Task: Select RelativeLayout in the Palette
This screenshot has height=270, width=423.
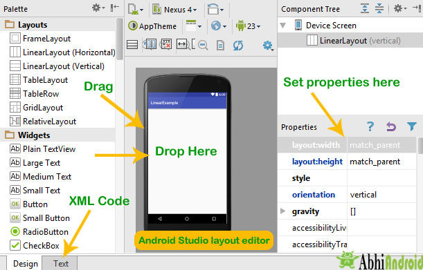Action: (x=43, y=121)
